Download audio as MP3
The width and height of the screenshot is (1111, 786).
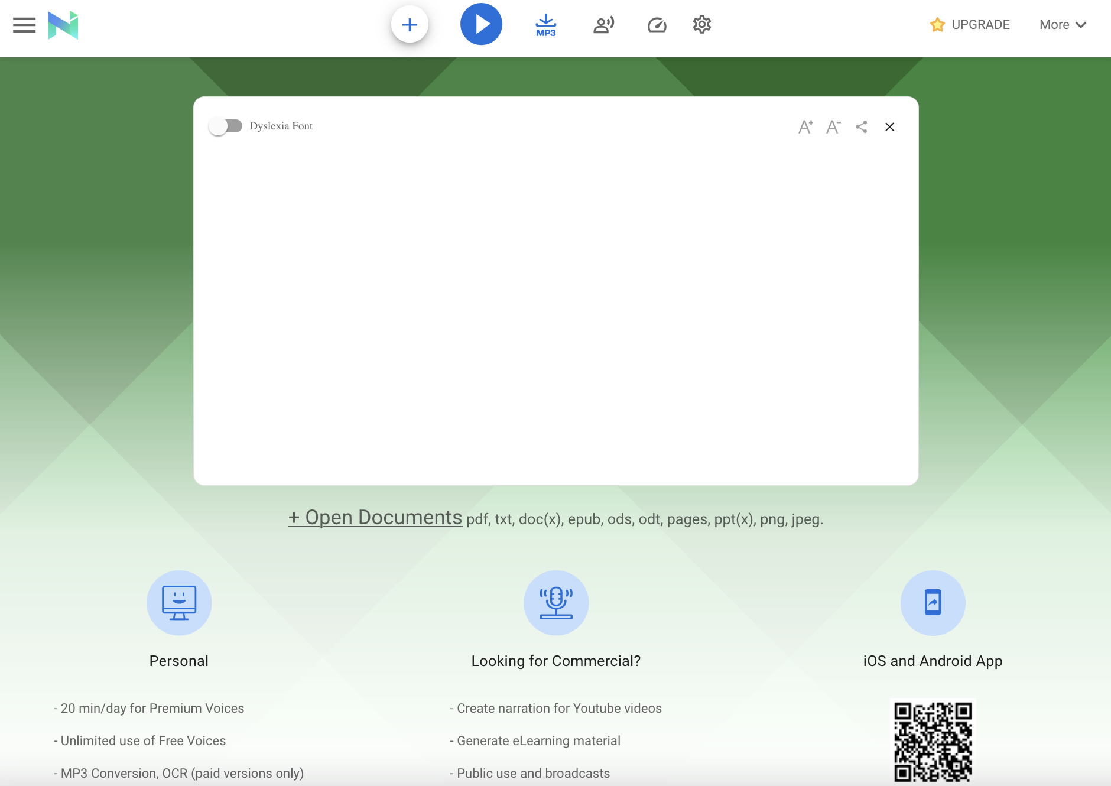tap(545, 25)
